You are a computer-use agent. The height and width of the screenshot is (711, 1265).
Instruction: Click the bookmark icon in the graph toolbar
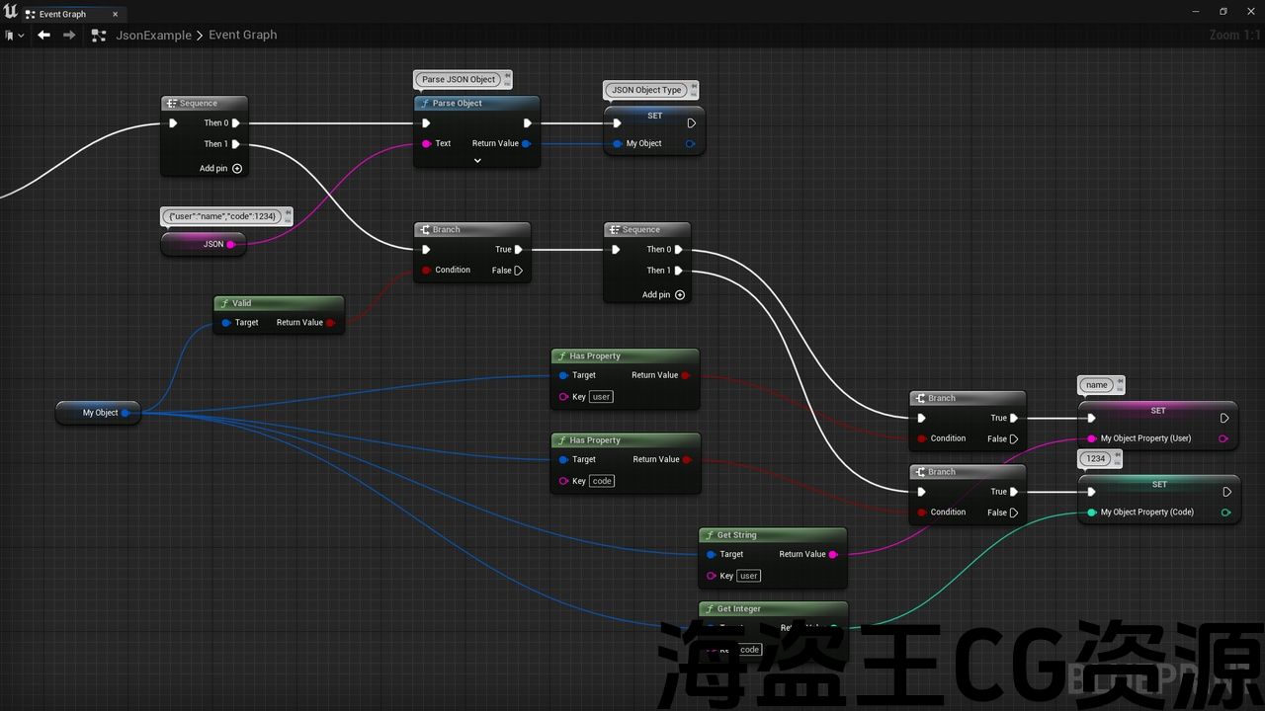pos(8,35)
